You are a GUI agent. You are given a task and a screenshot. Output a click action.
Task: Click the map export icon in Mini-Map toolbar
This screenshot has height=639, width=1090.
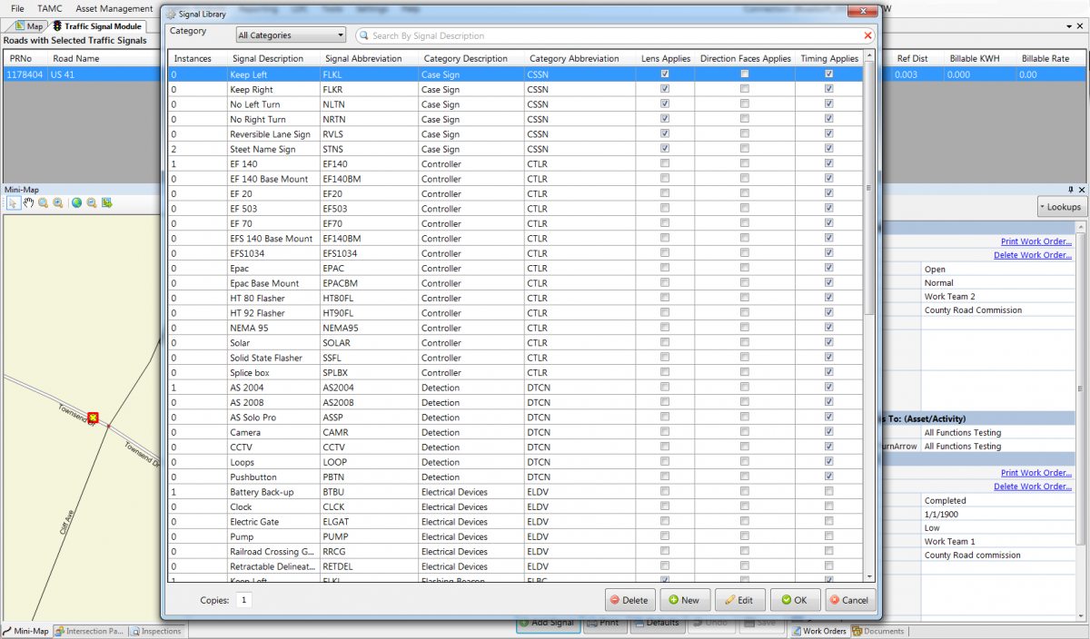[106, 203]
